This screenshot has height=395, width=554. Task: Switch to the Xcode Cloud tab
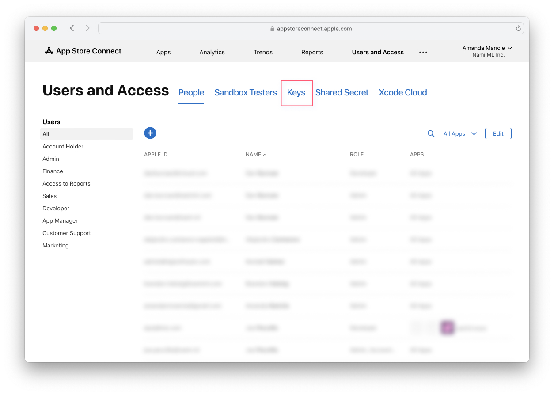coord(403,92)
